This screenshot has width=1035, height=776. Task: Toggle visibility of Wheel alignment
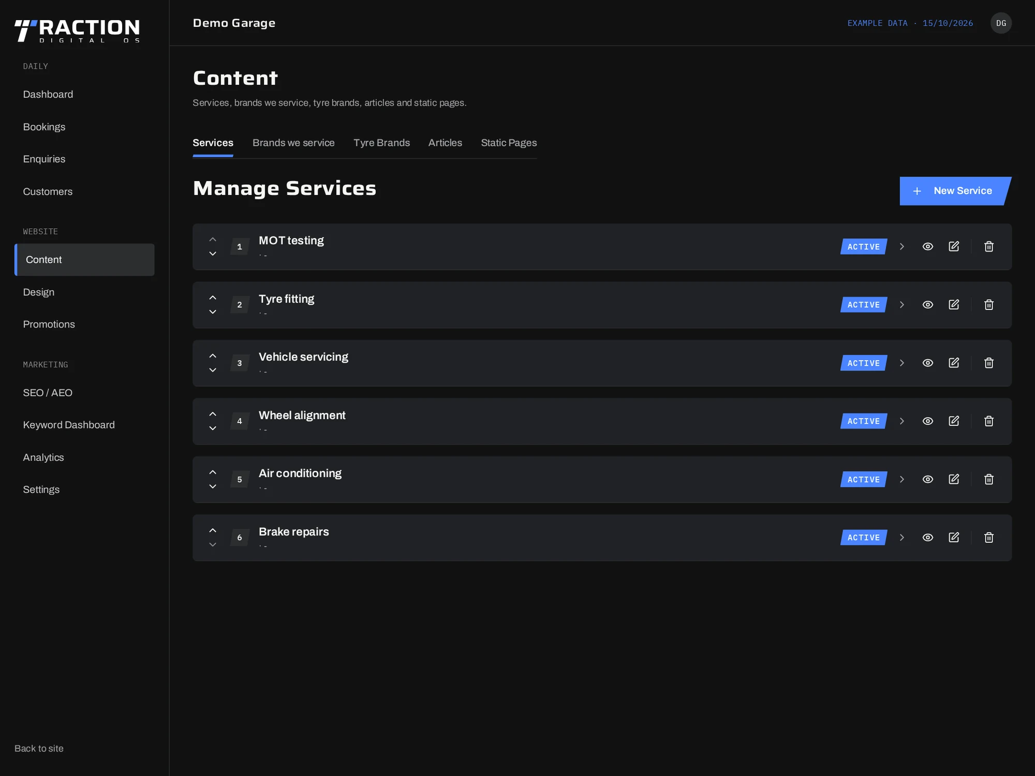tap(928, 421)
